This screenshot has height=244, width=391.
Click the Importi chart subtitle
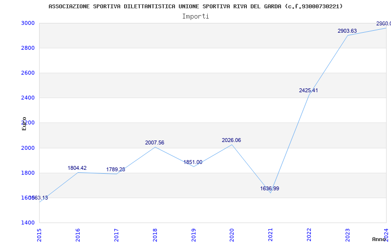195,16
